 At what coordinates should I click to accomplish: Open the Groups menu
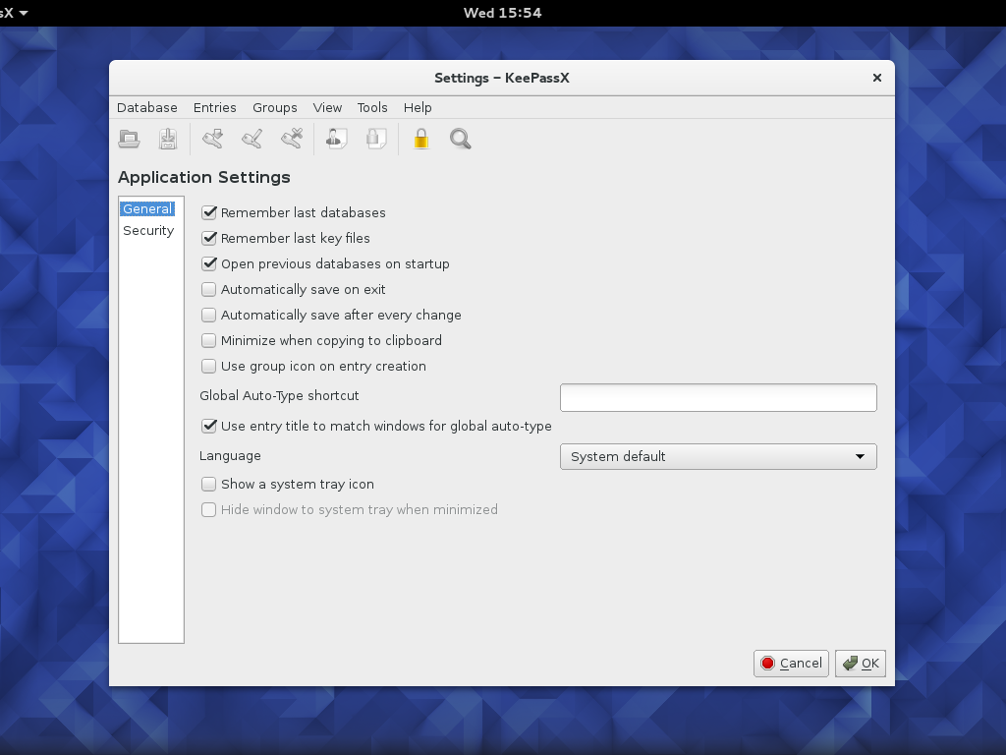point(275,108)
